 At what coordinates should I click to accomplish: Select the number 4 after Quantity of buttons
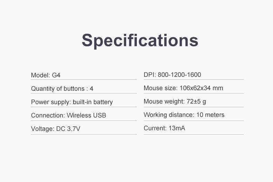[92, 89]
